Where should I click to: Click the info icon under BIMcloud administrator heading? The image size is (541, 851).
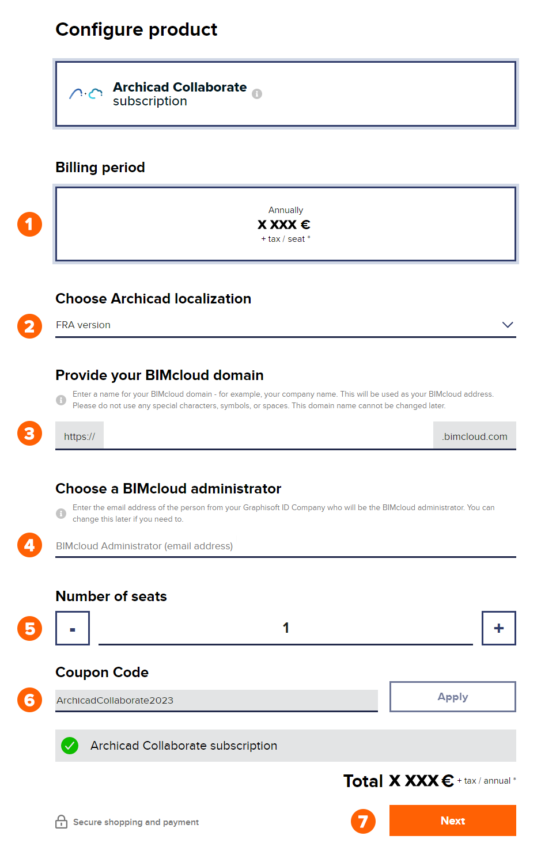pos(61,513)
